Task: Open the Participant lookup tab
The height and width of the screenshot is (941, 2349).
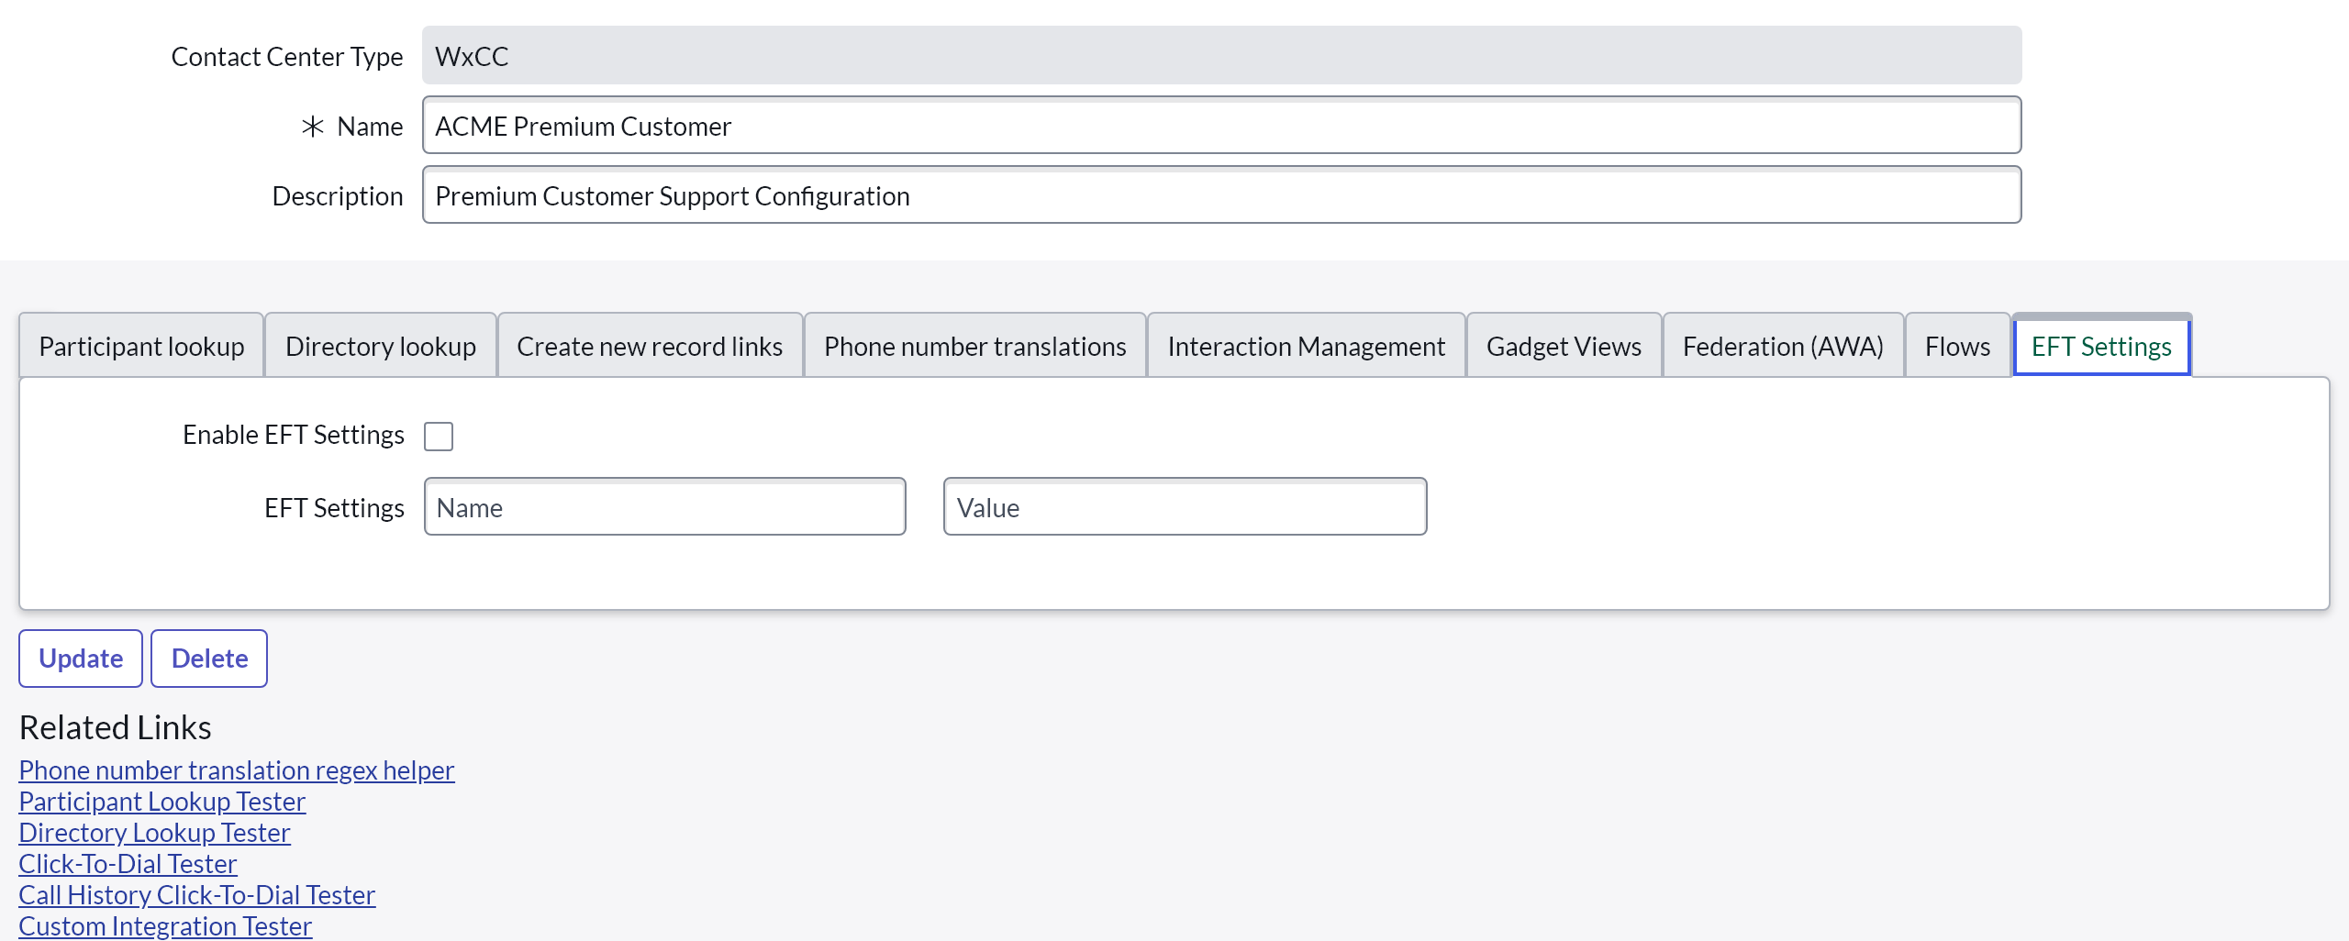Action: (x=141, y=346)
